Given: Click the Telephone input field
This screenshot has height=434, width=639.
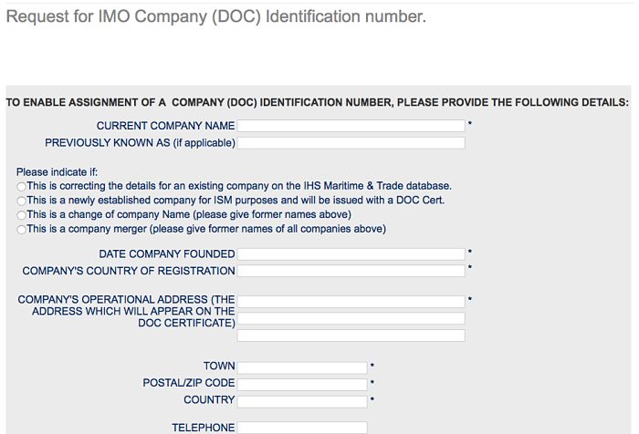Looking at the screenshot, I should [x=302, y=428].
